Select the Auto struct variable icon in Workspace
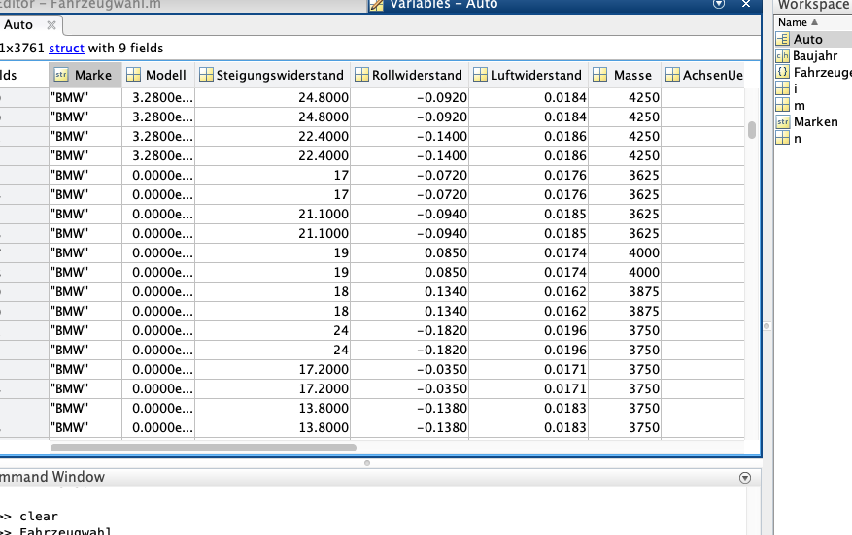This screenshot has height=535, width=852. [x=783, y=40]
